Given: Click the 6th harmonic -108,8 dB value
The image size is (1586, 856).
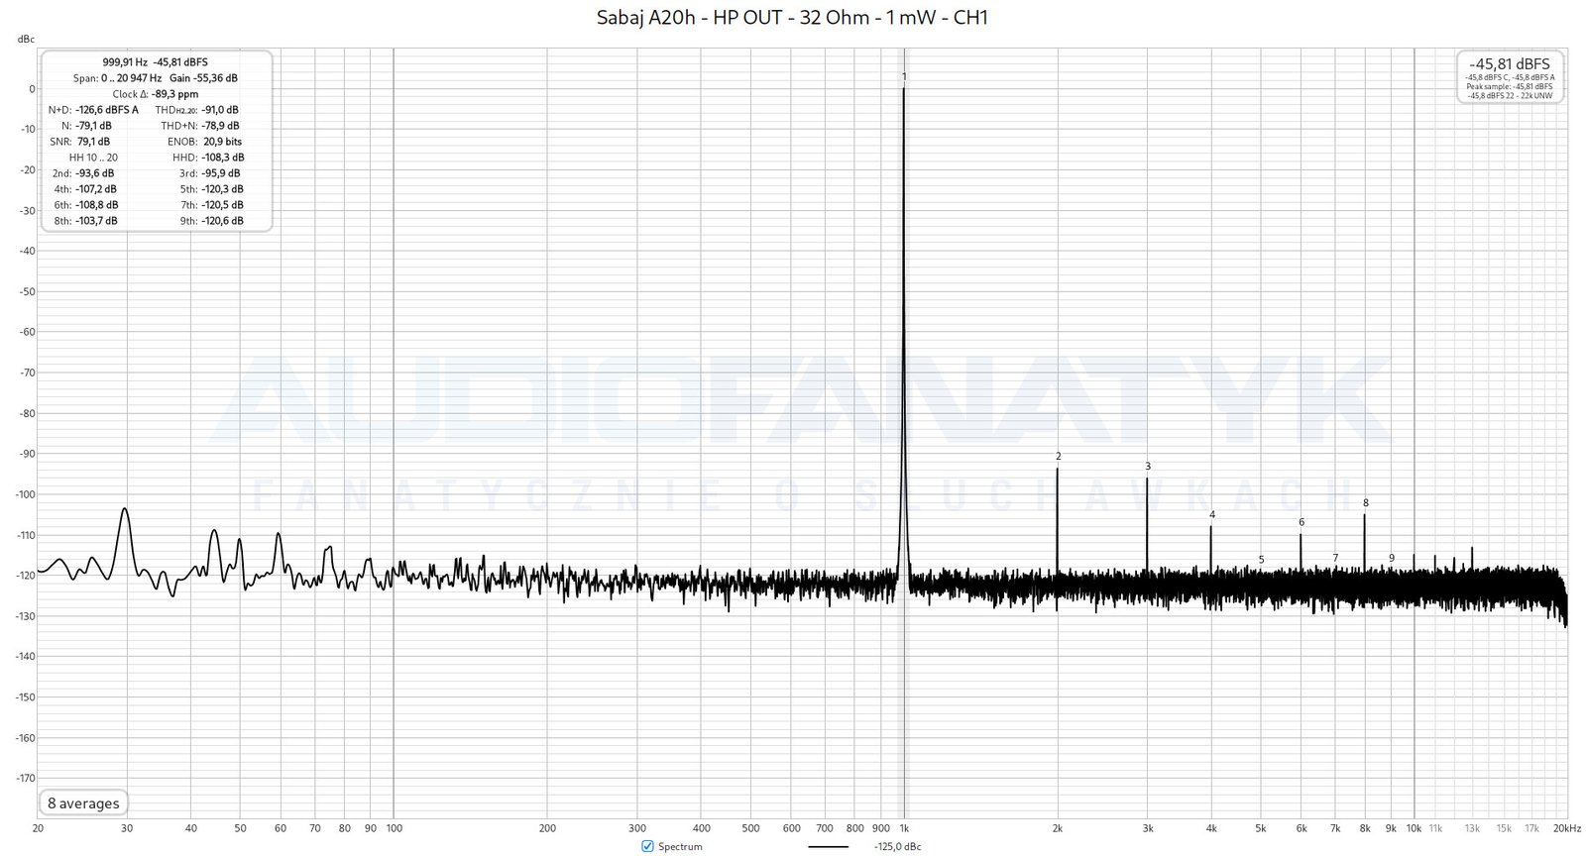Looking at the screenshot, I should pos(96,205).
